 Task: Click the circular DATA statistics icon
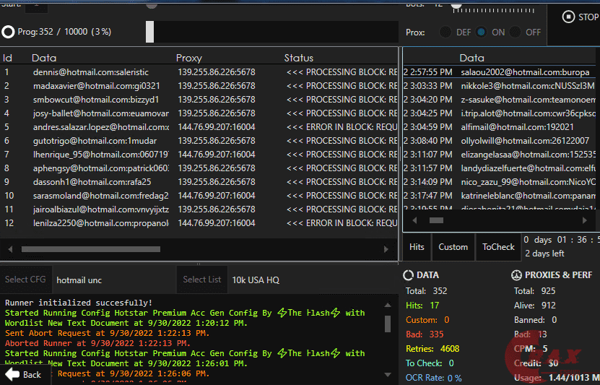pos(409,275)
